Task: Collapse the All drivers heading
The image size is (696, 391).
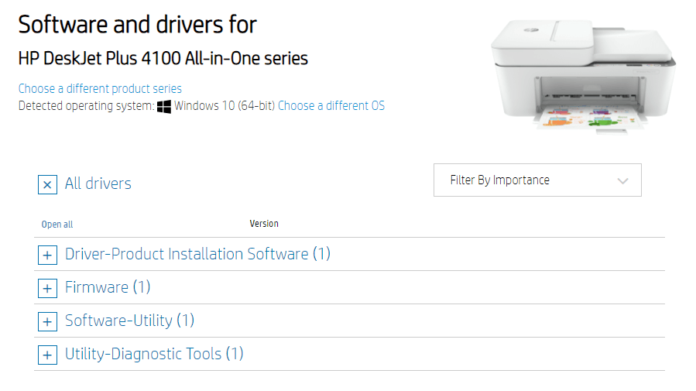Action: pyautogui.click(x=98, y=183)
